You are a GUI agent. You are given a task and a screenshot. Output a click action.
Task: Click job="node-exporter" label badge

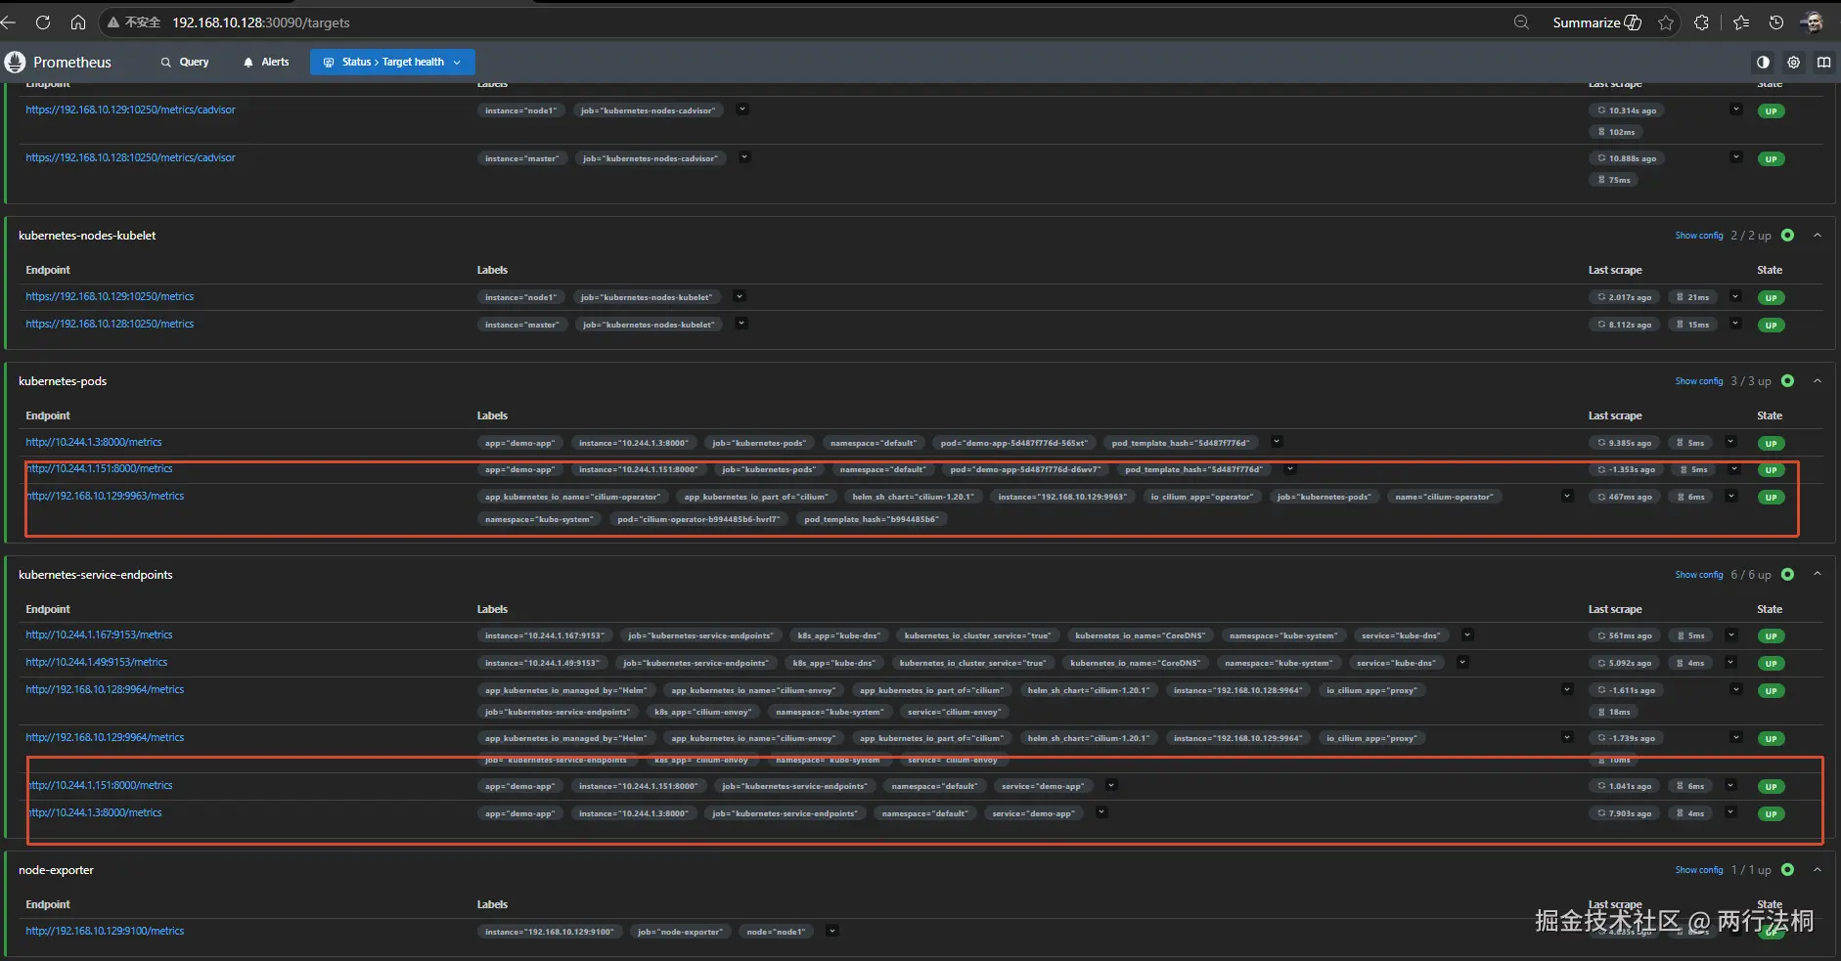[x=680, y=932]
